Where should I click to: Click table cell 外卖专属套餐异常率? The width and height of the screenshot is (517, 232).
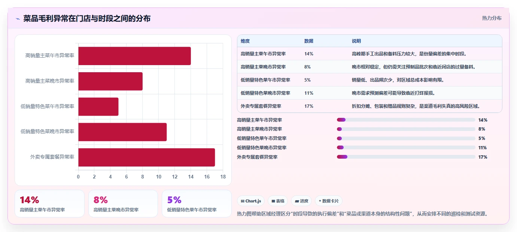click(x=261, y=106)
